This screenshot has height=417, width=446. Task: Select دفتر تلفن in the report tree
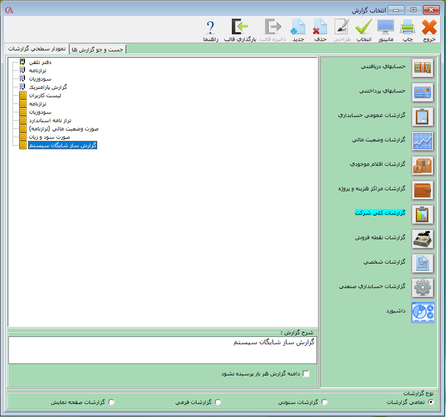coord(41,62)
